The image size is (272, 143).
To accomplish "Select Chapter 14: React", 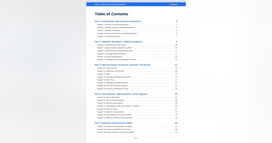I will [104, 74].
